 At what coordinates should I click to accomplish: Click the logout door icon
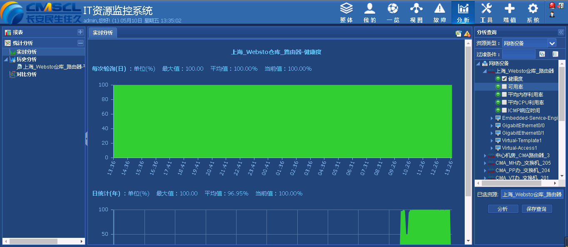[x=561, y=5]
